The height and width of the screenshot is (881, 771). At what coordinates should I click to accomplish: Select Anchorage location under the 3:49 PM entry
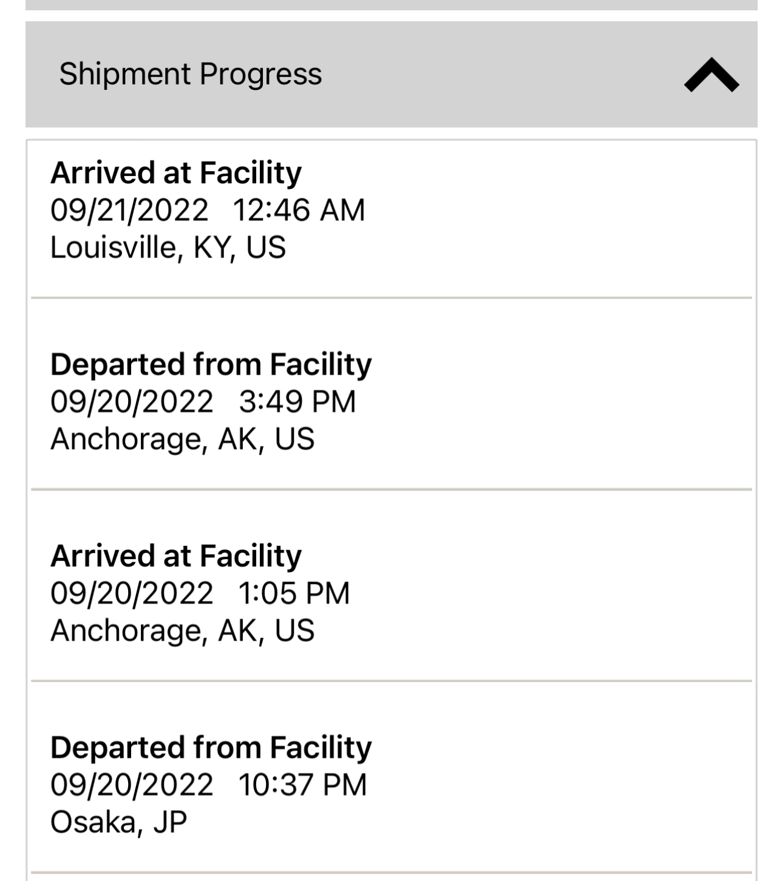(182, 439)
